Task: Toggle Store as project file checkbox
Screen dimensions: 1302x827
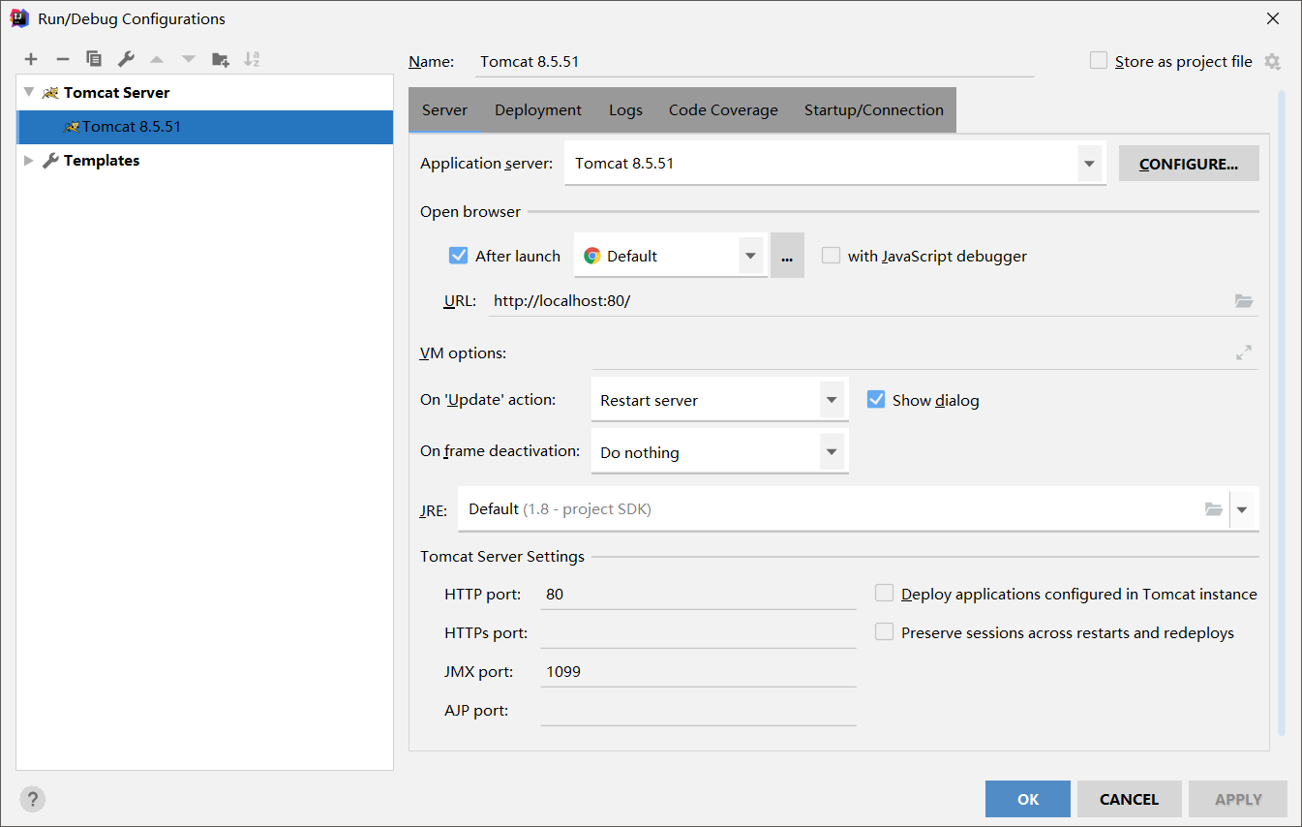Action: 1099,61
